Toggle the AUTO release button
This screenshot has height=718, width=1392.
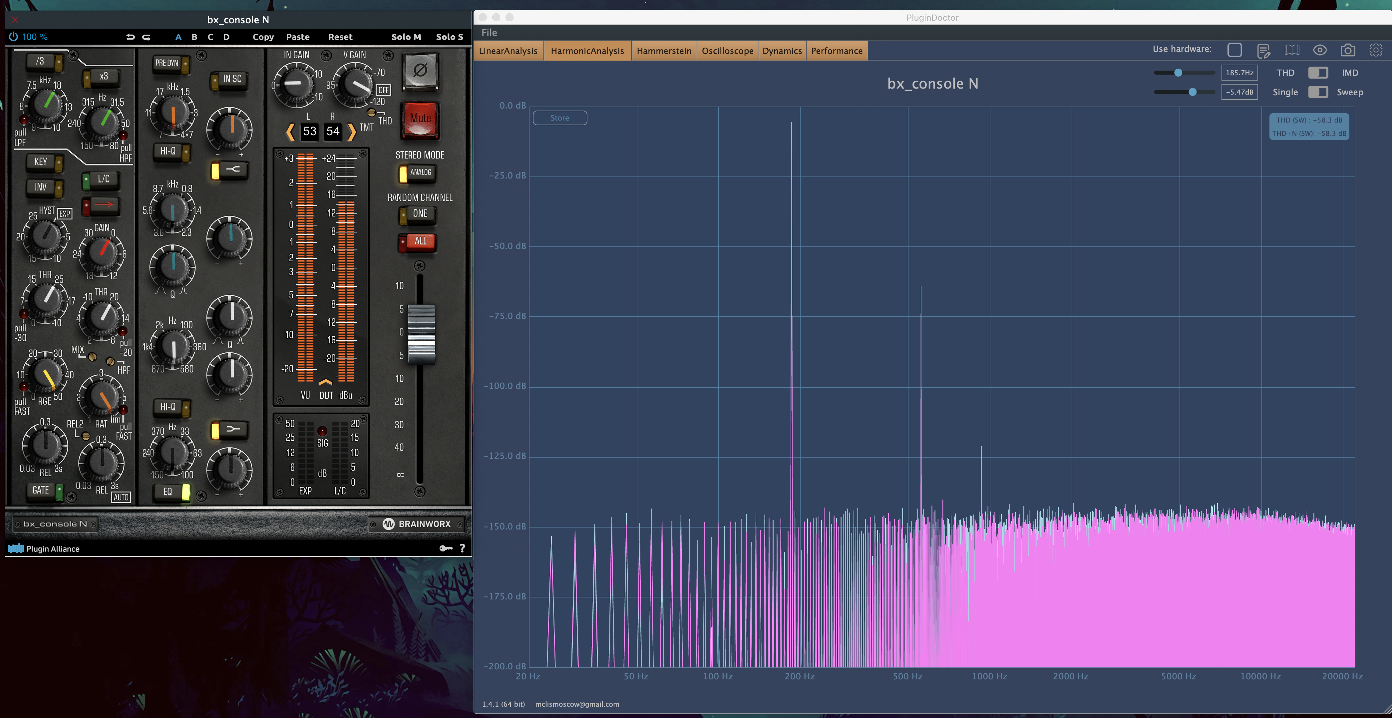tap(121, 497)
